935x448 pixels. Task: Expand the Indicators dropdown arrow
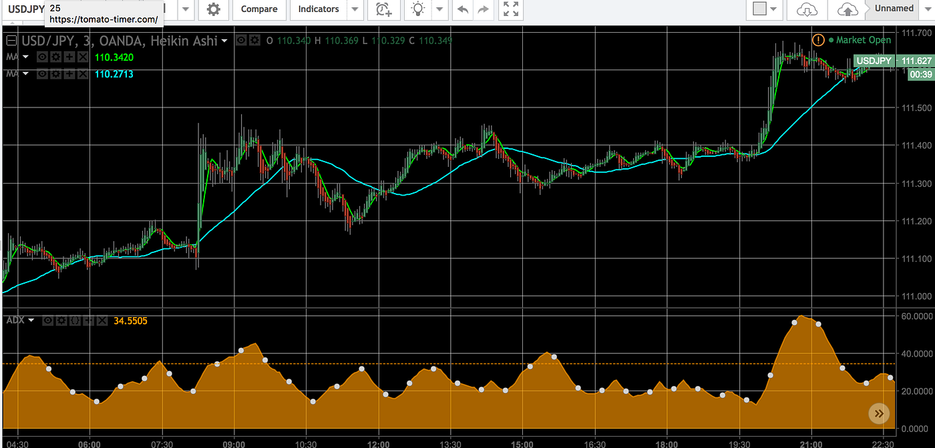(x=355, y=9)
